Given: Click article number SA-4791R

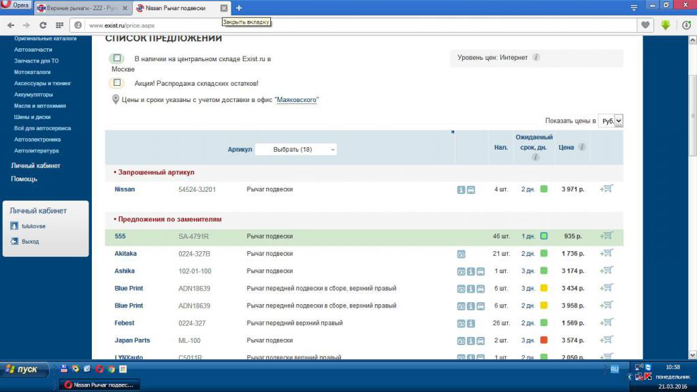Looking at the screenshot, I should [193, 236].
